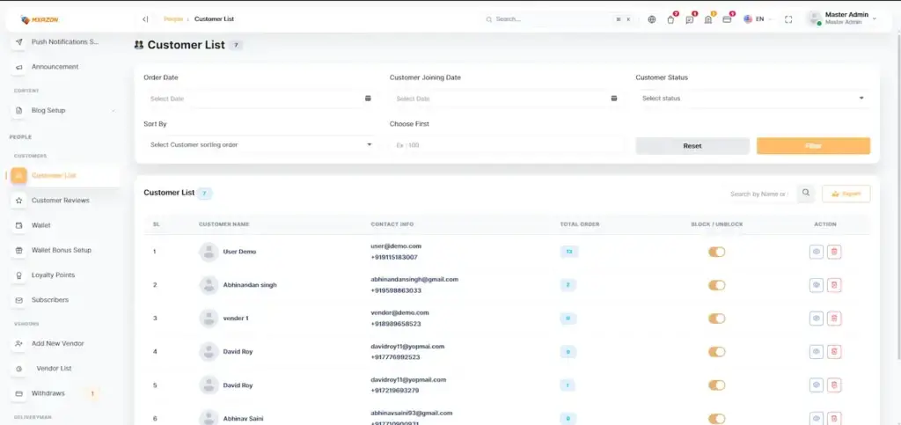The width and height of the screenshot is (901, 425).
Task: Click email abhinandansingh@gmail.com
Action: pyautogui.click(x=414, y=279)
